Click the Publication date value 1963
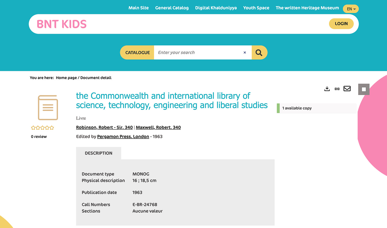Screen dimensions: 387x228 (x=137, y=192)
